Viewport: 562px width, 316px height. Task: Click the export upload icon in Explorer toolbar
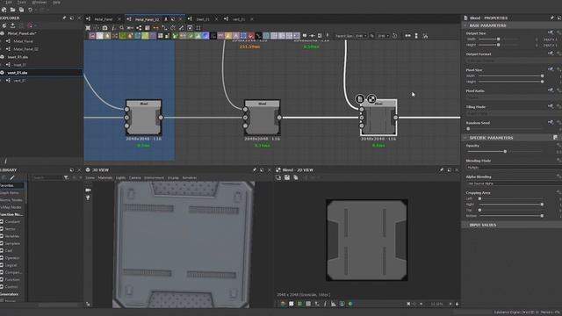(x=13, y=25)
